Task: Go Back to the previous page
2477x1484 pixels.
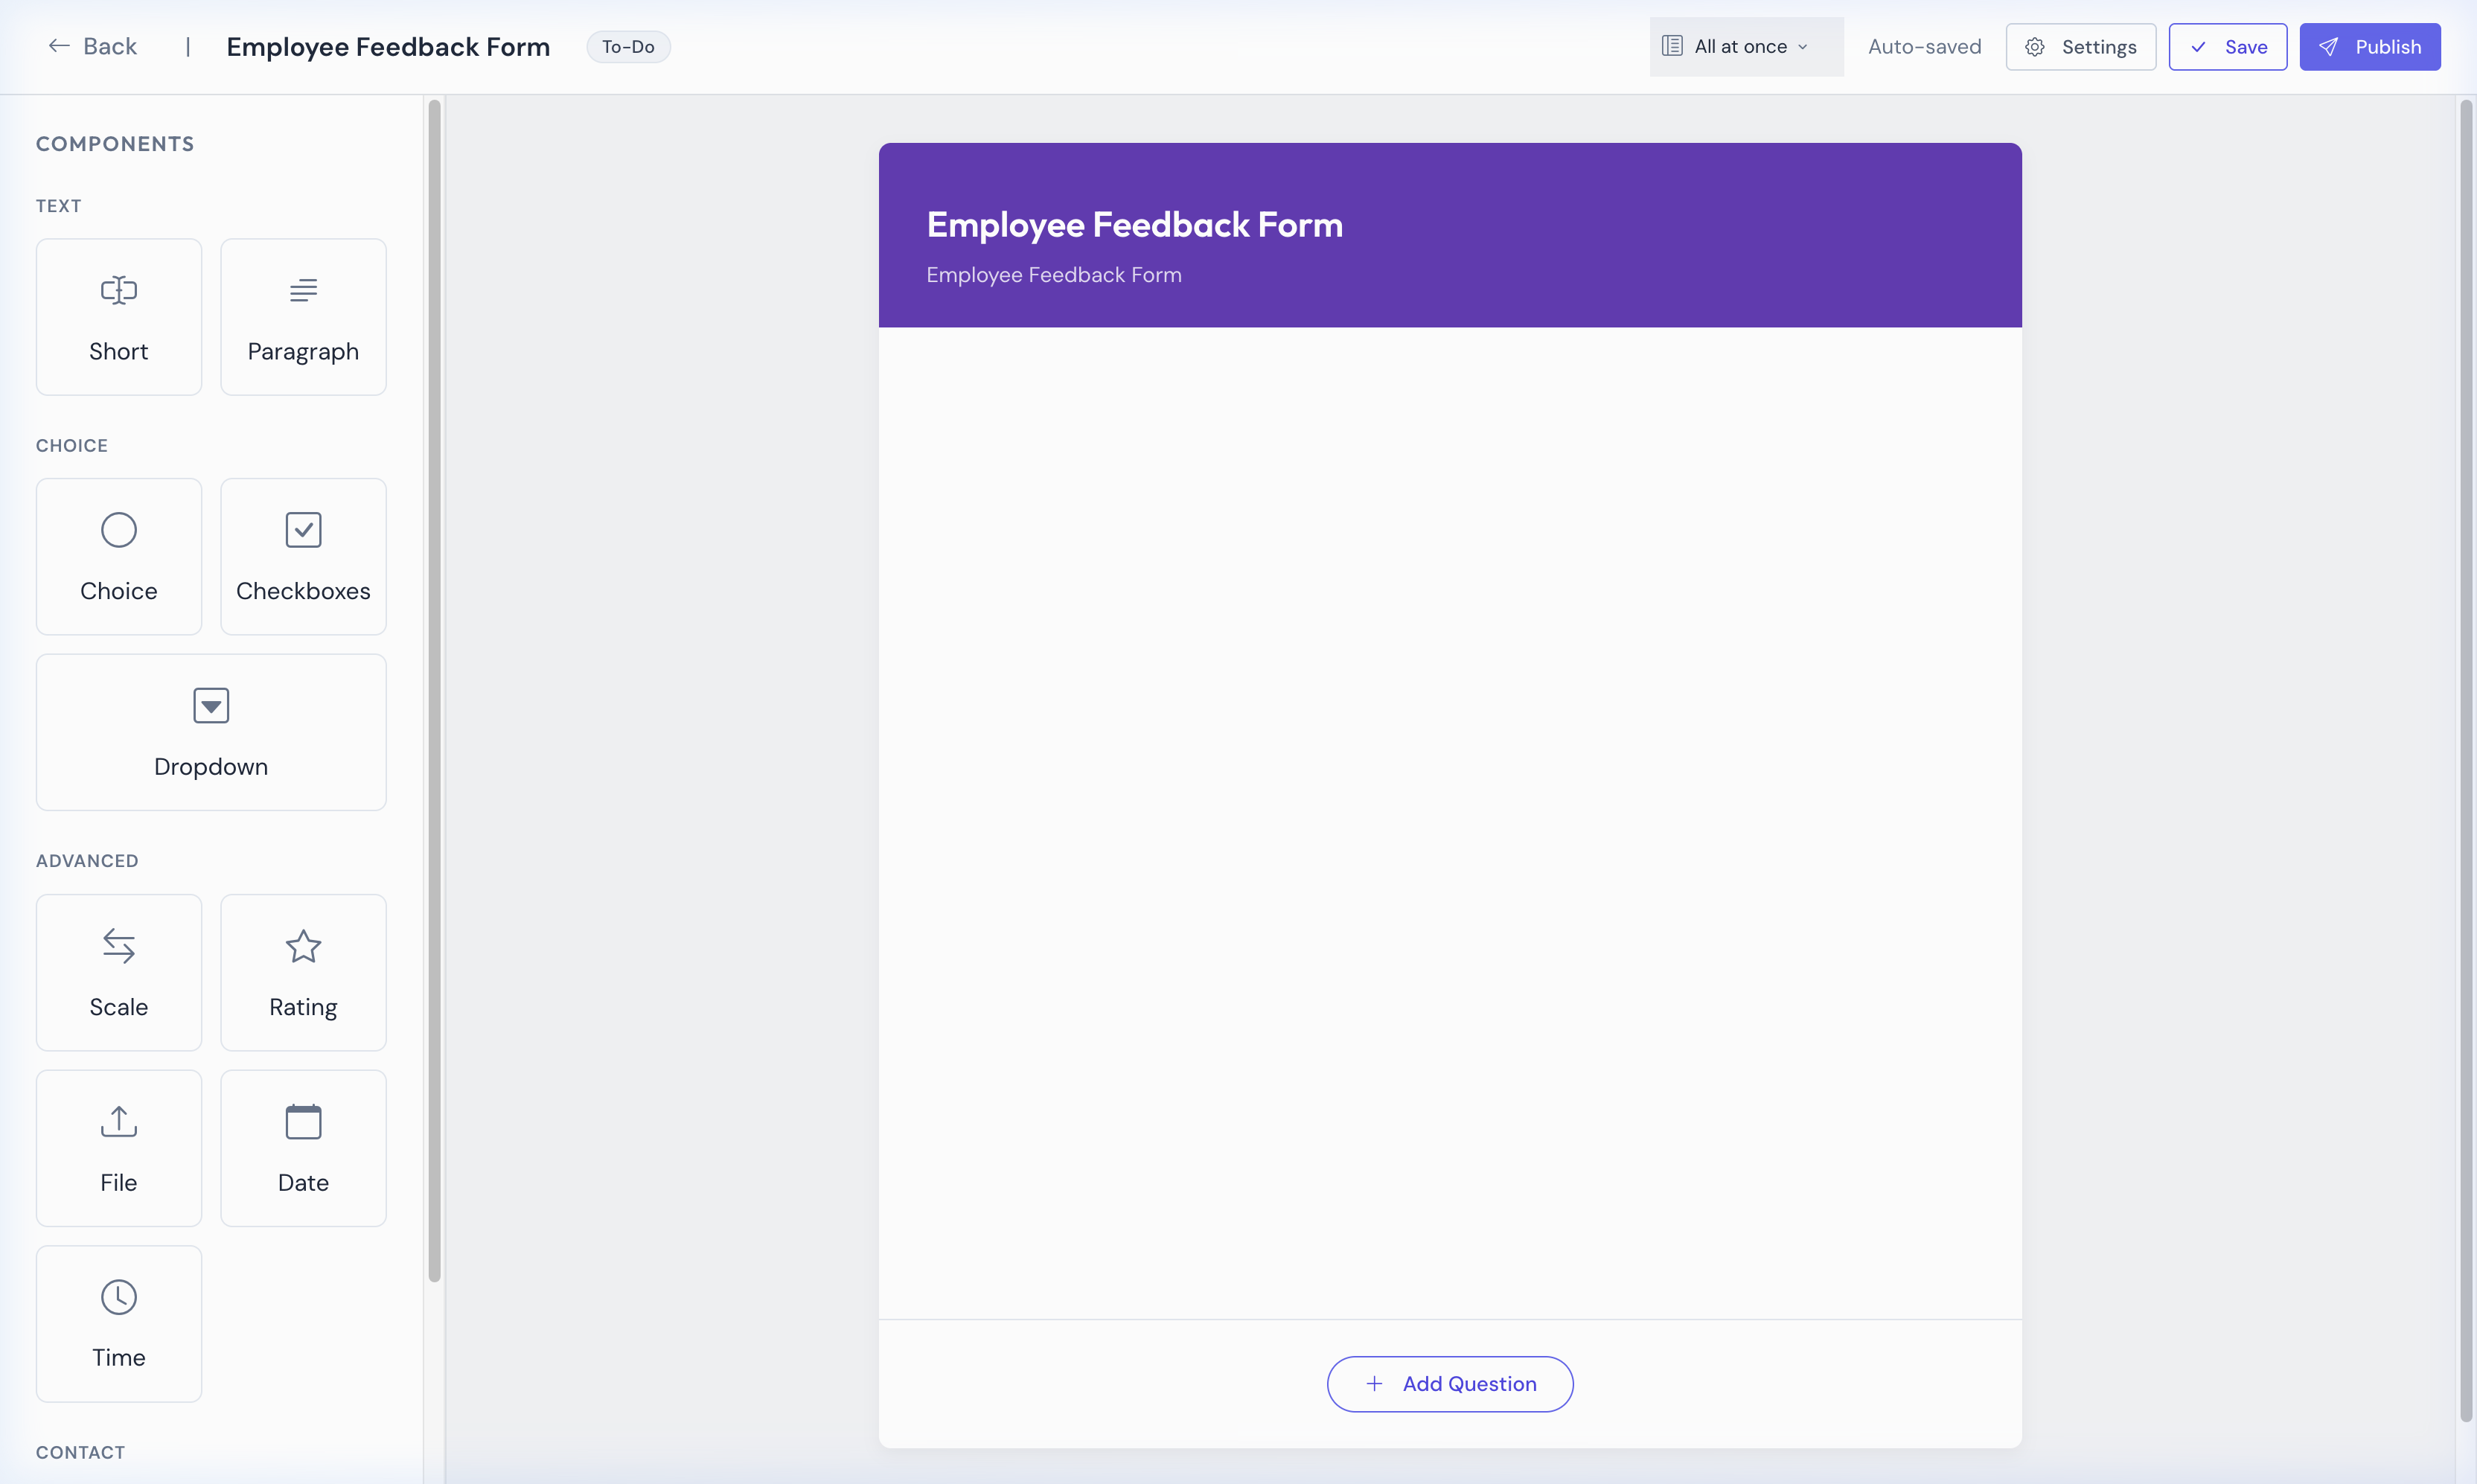Action: pos(92,46)
